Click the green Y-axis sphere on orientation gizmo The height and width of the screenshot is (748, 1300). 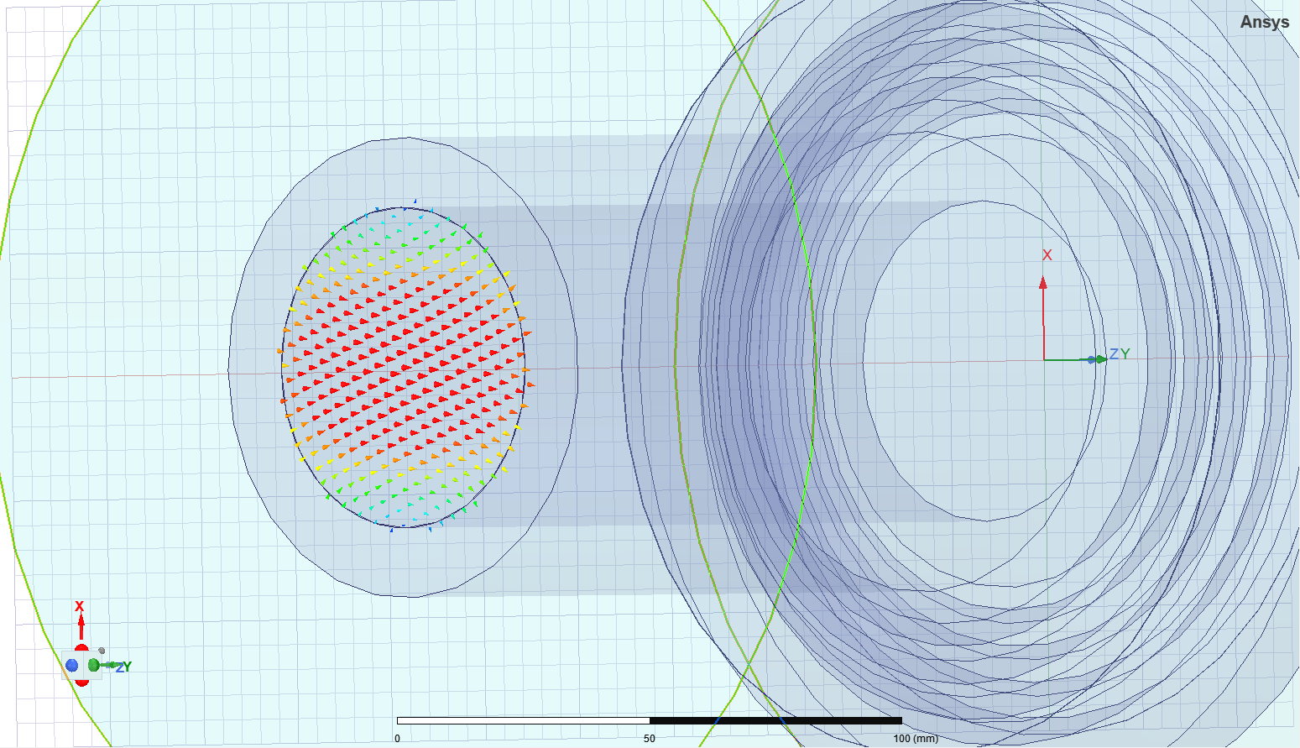pyautogui.click(x=93, y=666)
